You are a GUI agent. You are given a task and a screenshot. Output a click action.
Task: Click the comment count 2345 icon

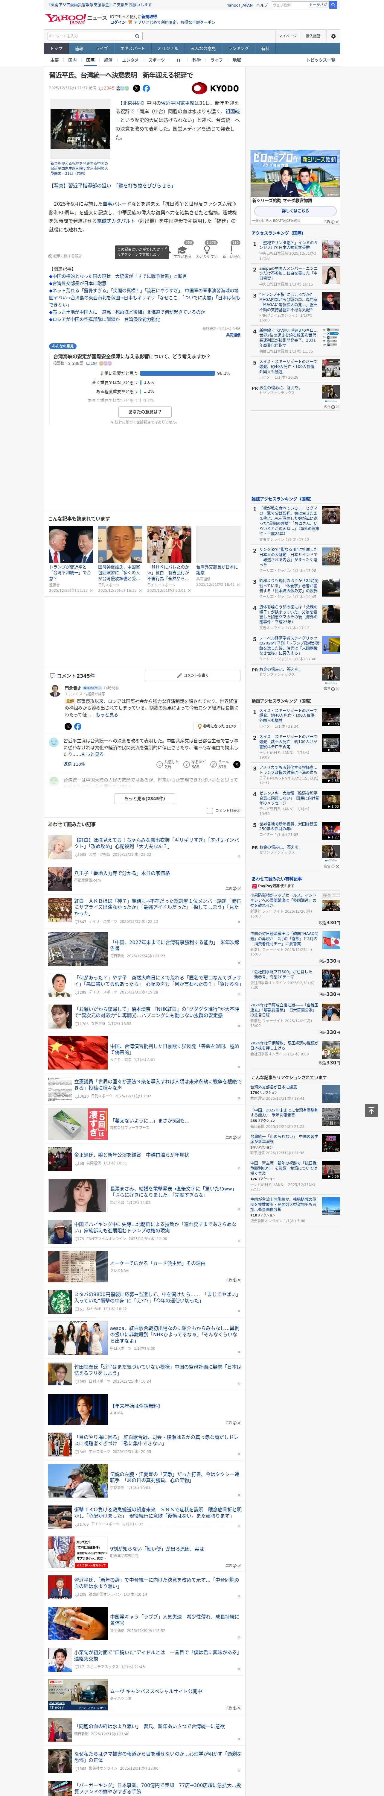pos(107,89)
